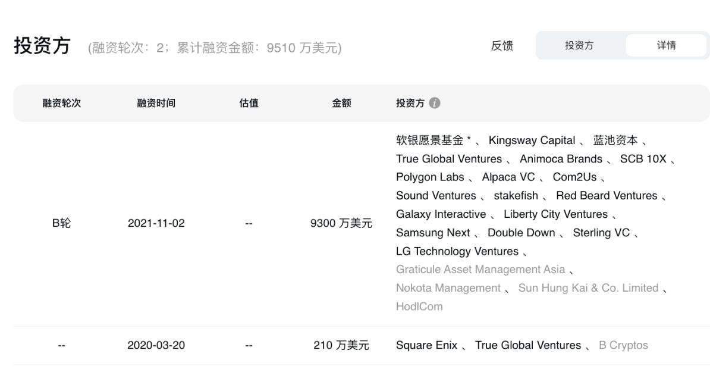Image resolution: width=710 pixels, height=369 pixels.
Task: Open the Sound Ventures investor link
Action: 436,196
